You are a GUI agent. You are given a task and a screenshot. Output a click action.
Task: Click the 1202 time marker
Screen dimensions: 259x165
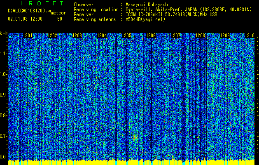click(x=53, y=35)
